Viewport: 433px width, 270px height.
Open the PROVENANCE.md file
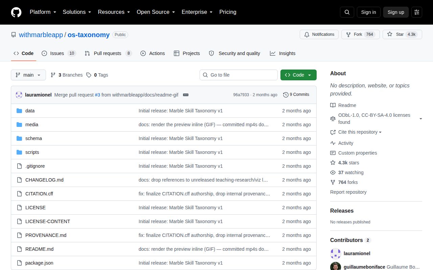click(x=46, y=235)
